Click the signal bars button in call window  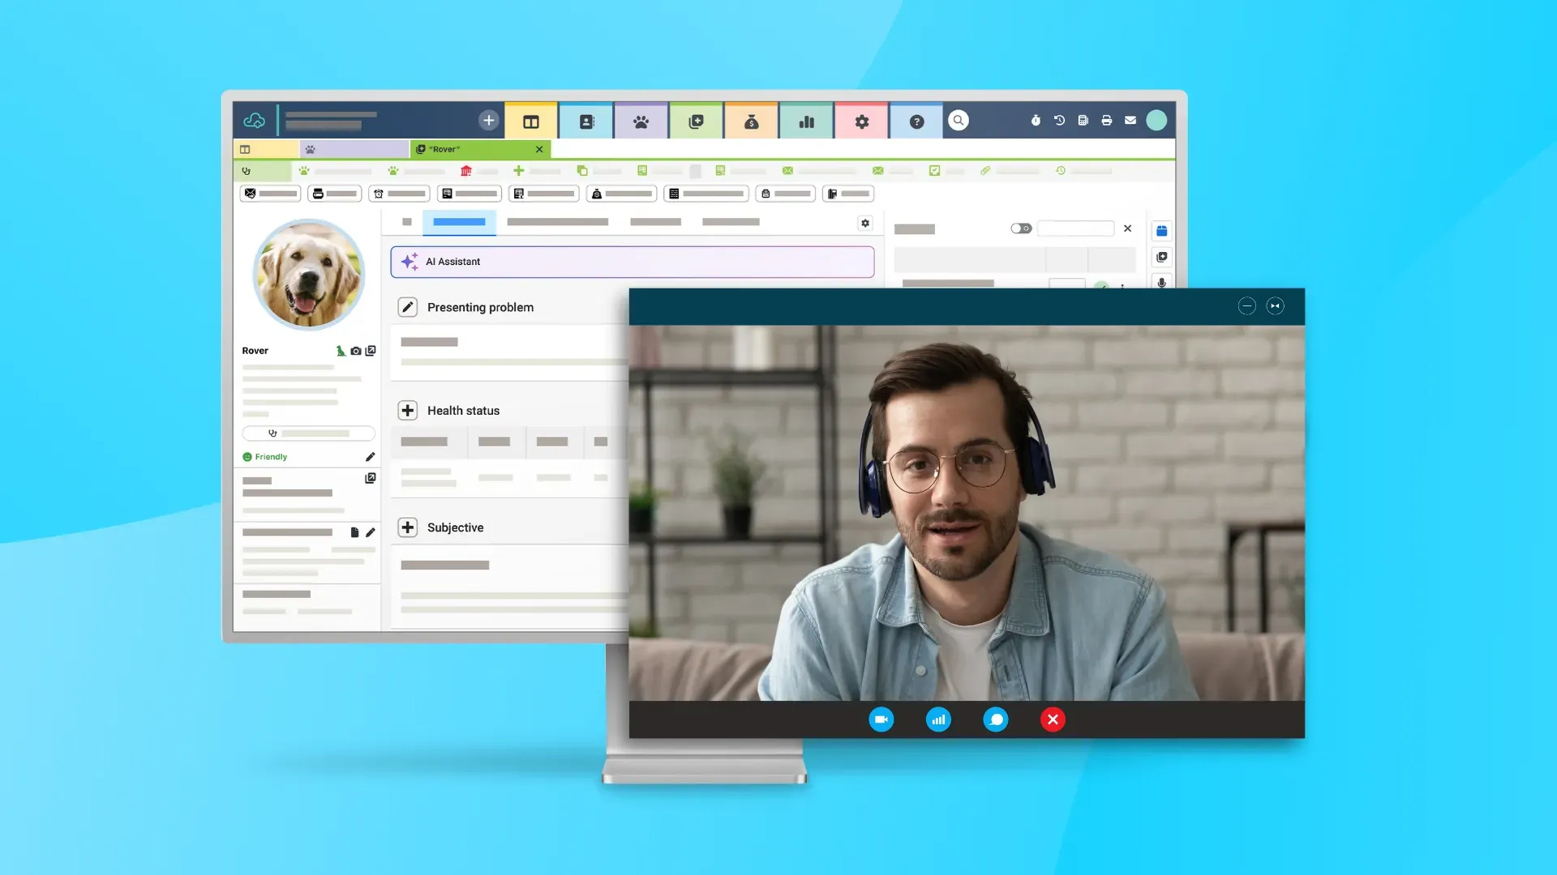pos(938,719)
